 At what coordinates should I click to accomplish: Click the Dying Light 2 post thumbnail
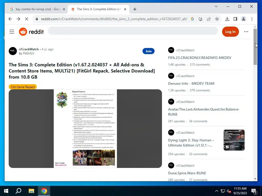click(234, 140)
